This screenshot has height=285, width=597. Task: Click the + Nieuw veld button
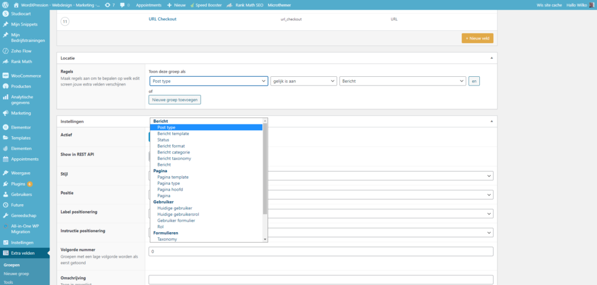pos(477,38)
